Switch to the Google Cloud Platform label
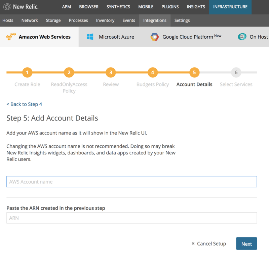This screenshot has width=269, height=257. tap(188, 37)
